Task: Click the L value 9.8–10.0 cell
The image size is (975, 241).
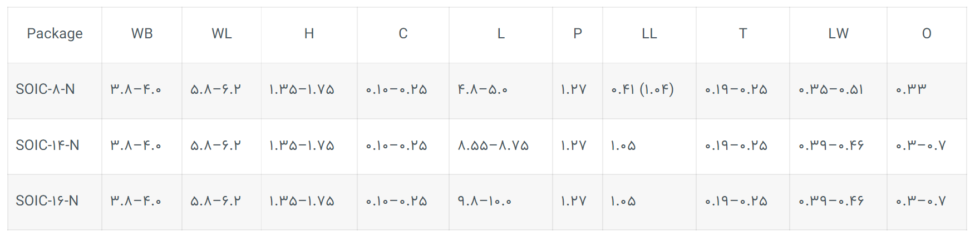Action: point(484,201)
